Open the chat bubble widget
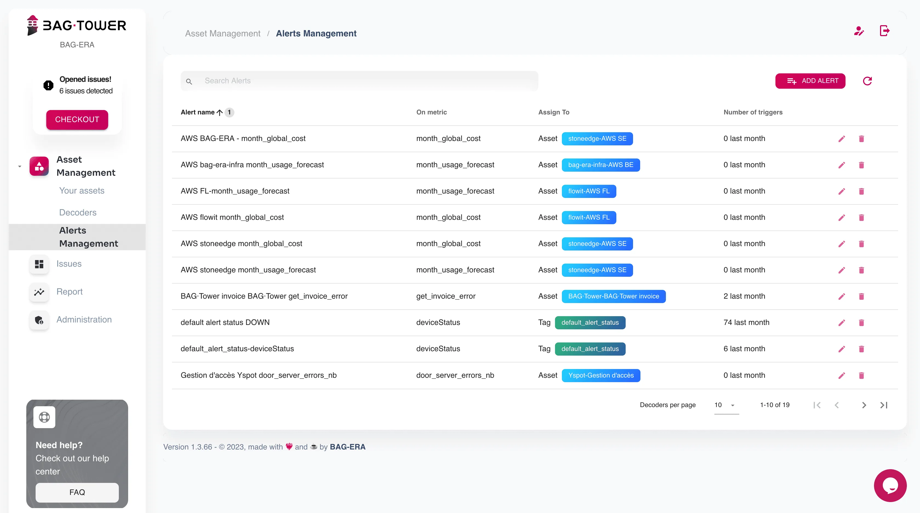Image resolution: width=920 pixels, height=513 pixels. [x=890, y=486]
